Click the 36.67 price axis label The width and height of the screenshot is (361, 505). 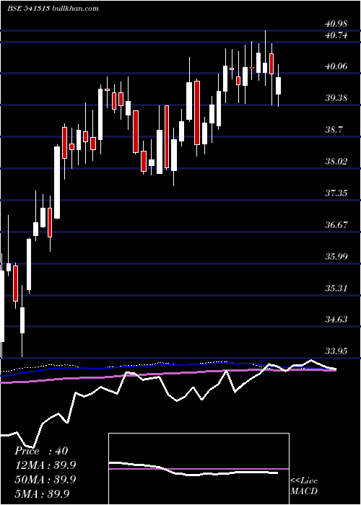336,224
